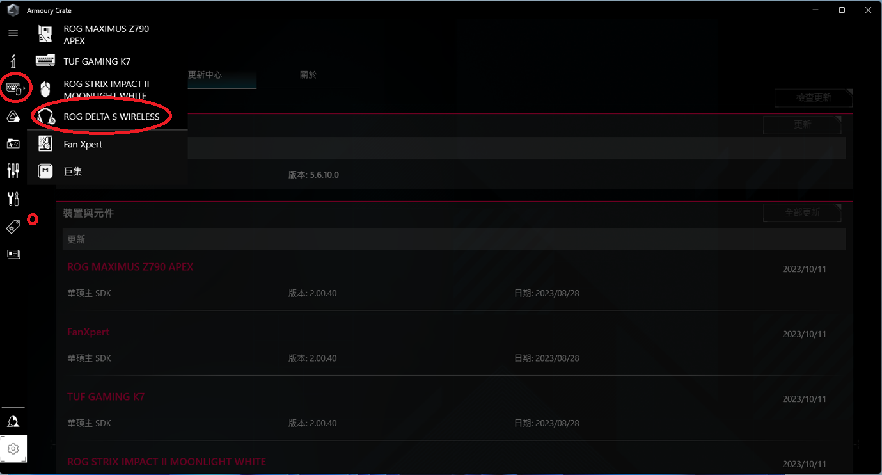882x475 pixels.
Task: Click the FanXpert update entry
Action: [88, 332]
